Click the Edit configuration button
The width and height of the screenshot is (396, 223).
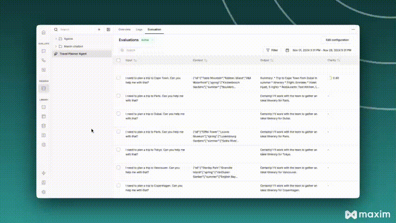(x=337, y=40)
